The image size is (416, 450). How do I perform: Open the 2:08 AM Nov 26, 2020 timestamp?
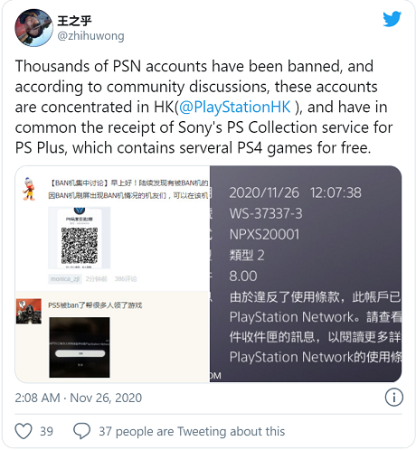point(79,398)
